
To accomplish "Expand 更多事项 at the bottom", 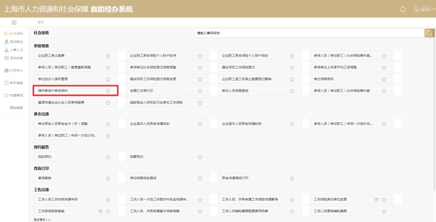I will coord(42,220).
